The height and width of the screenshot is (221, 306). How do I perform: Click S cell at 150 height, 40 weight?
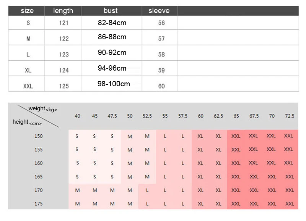pos(77,136)
